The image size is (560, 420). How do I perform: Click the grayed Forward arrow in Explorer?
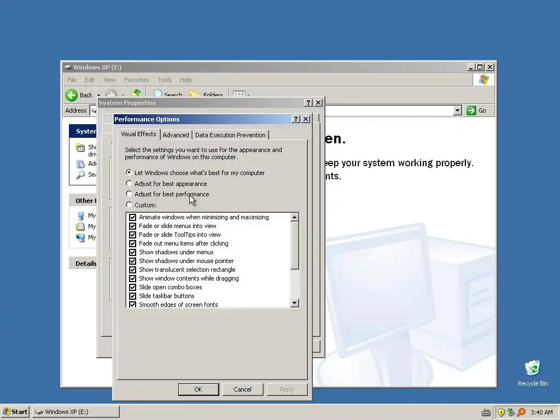click(111, 93)
